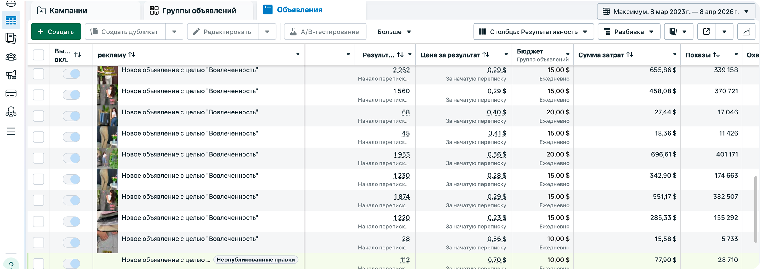Open the 'Создать дубликат' dropdown arrow

174,32
